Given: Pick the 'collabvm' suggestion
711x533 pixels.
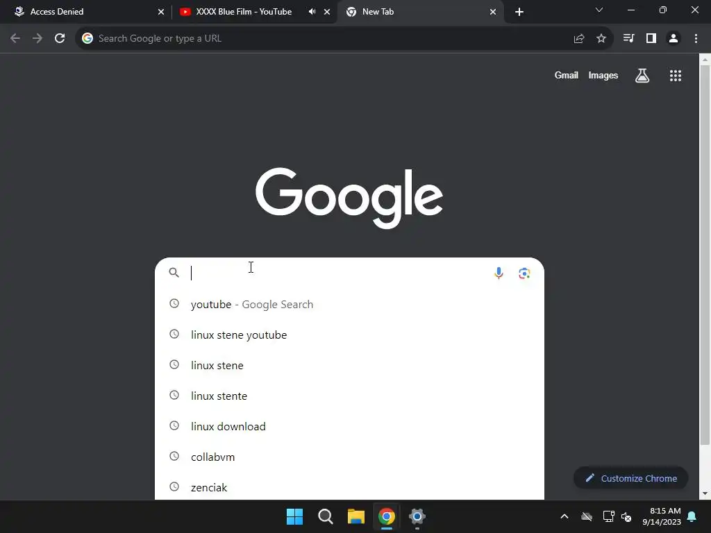Looking at the screenshot, I should pos(349,457).
